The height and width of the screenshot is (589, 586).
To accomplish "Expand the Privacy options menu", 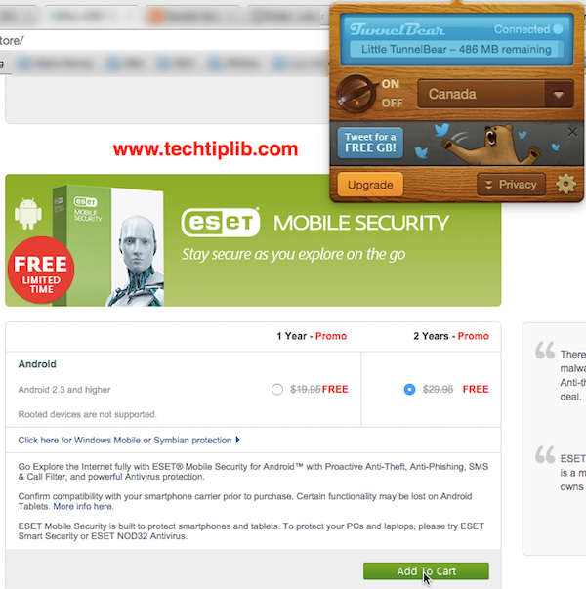I will [511, 185].
